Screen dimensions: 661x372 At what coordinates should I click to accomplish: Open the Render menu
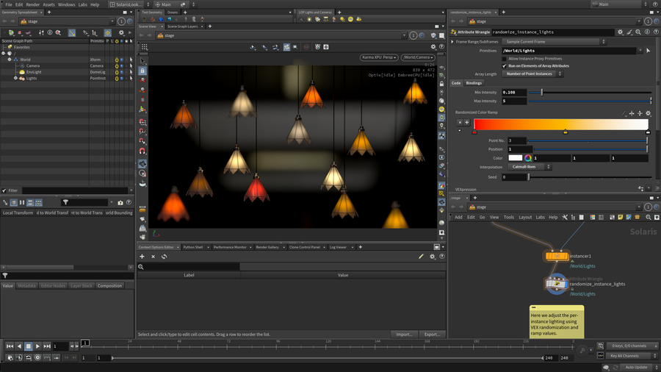(x=32, y=4)
